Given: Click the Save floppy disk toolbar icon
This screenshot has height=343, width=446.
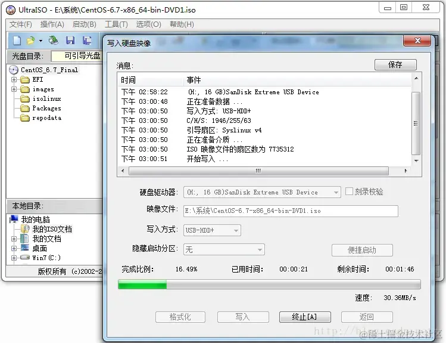Looking at the screenshot, I should pyautogui.click(x=70, y=41).
